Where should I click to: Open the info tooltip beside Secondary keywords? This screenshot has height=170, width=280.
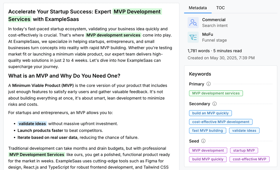(x=215, y=104)
